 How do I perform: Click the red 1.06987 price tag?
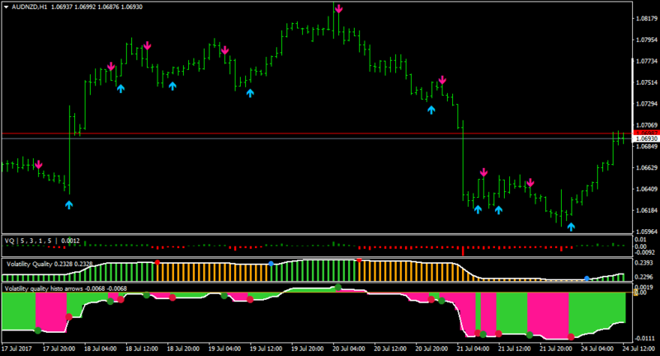(646, 133)
